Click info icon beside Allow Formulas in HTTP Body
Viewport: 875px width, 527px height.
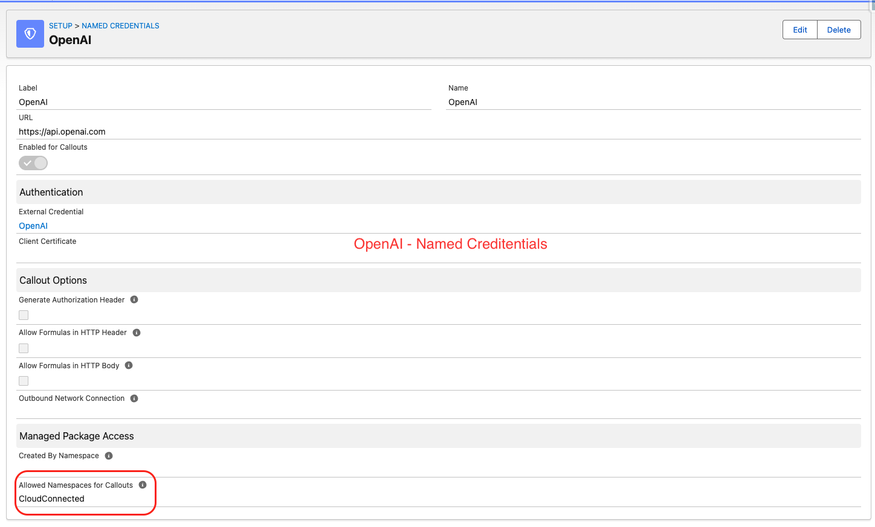[x=129, y=365]
